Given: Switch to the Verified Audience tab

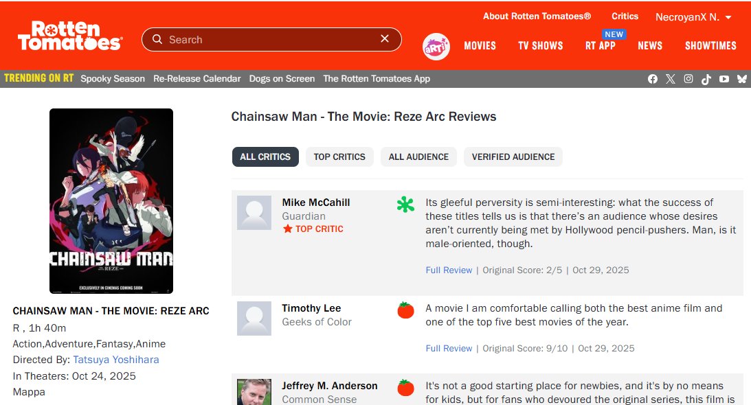Looking at the screenshot, I should [x=513, y=157].
